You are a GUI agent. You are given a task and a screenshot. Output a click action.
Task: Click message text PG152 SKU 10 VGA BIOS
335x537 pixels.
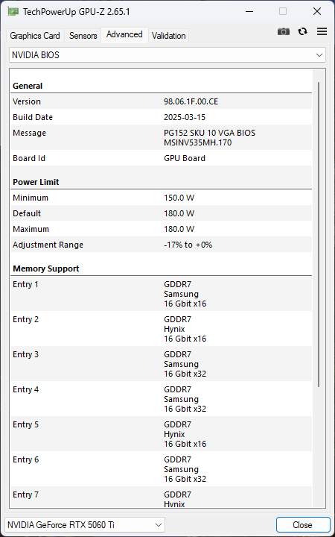(209, 133)
